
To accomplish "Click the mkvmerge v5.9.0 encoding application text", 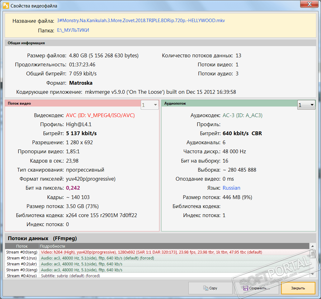I will [x=161, y=92].
